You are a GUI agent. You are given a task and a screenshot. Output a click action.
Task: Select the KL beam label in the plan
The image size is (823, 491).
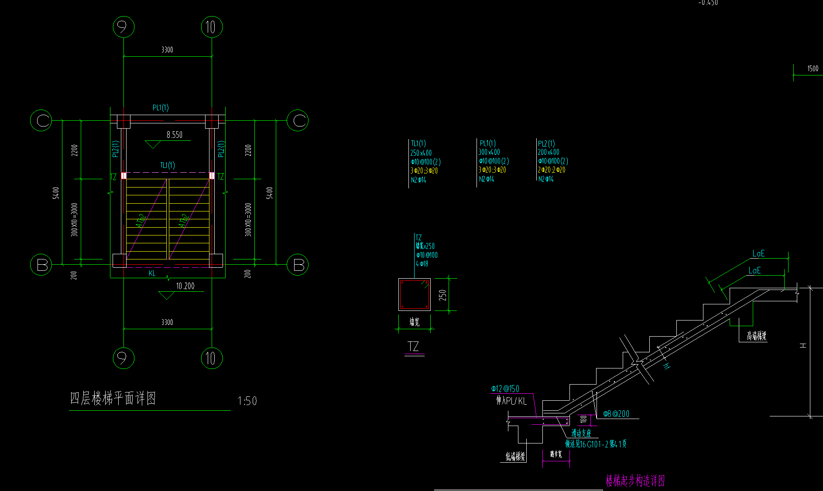click(x=152, y=273)
